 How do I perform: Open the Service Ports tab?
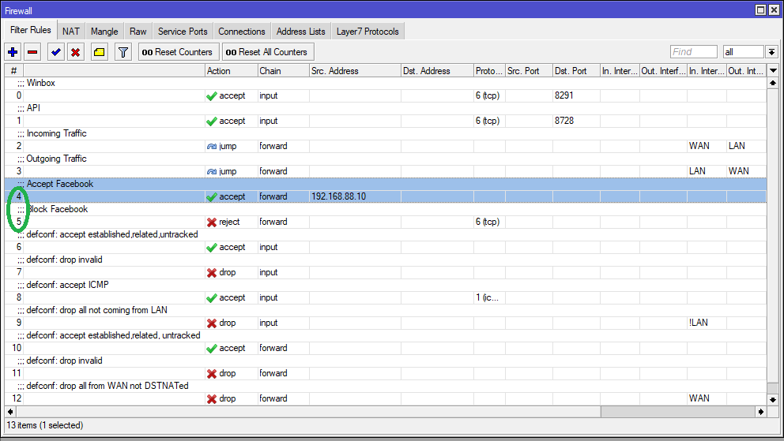(x=183, y=31)
